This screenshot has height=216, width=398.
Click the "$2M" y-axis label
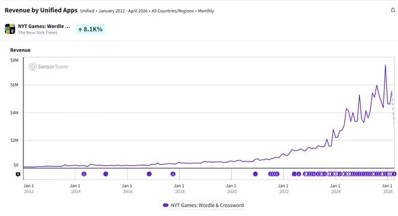click(14, 140)
